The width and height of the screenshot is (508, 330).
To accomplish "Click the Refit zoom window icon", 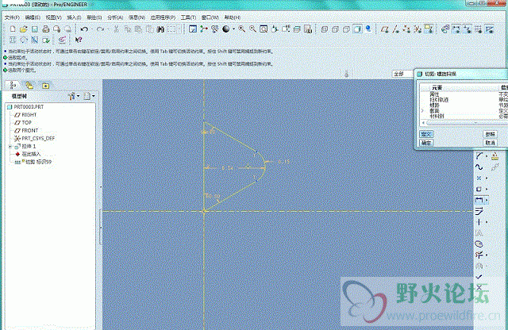I will (x=264, y=29).
